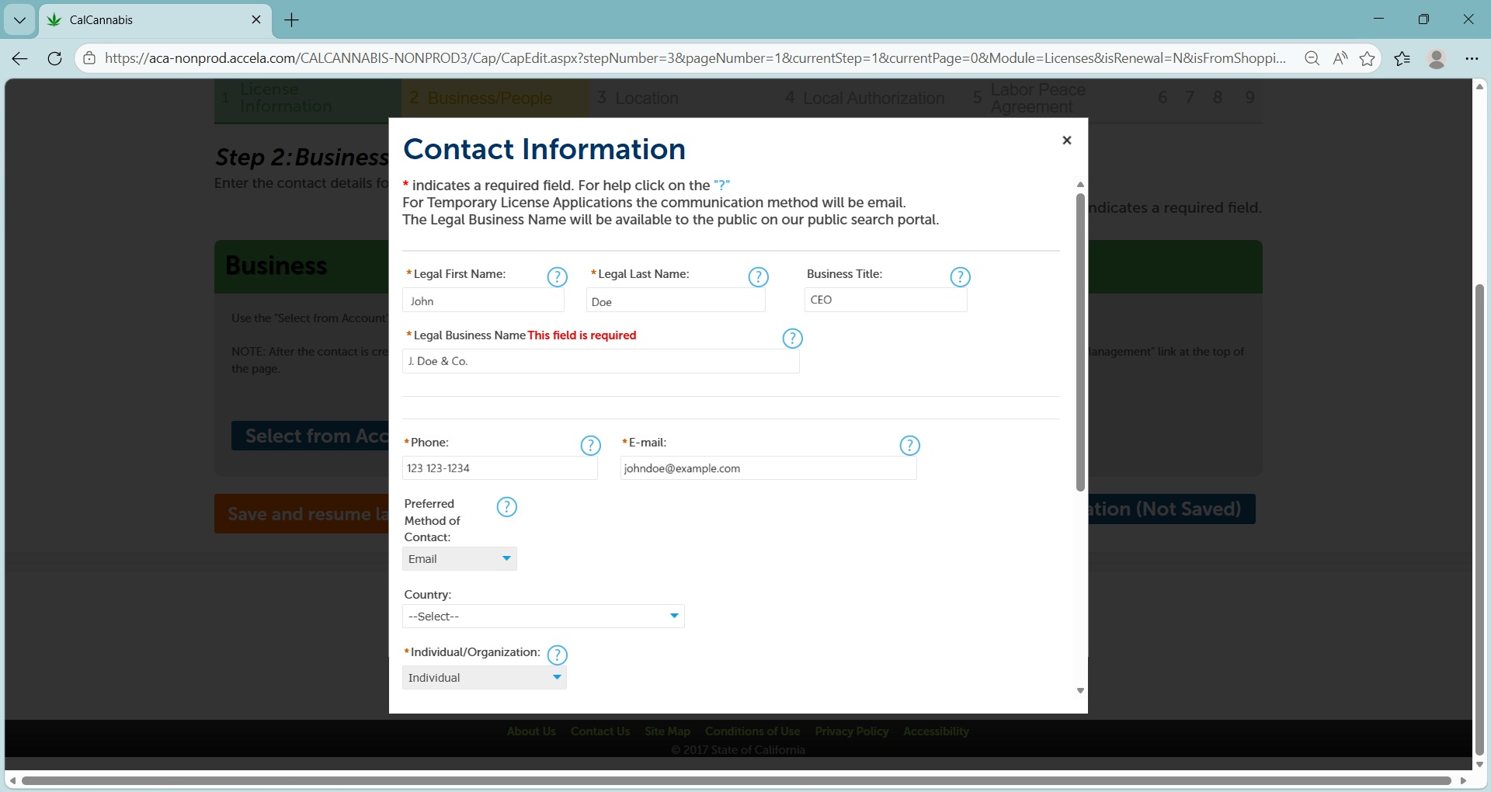
Task: Open Read aloud icon
Action: (x=1340, y=58)
